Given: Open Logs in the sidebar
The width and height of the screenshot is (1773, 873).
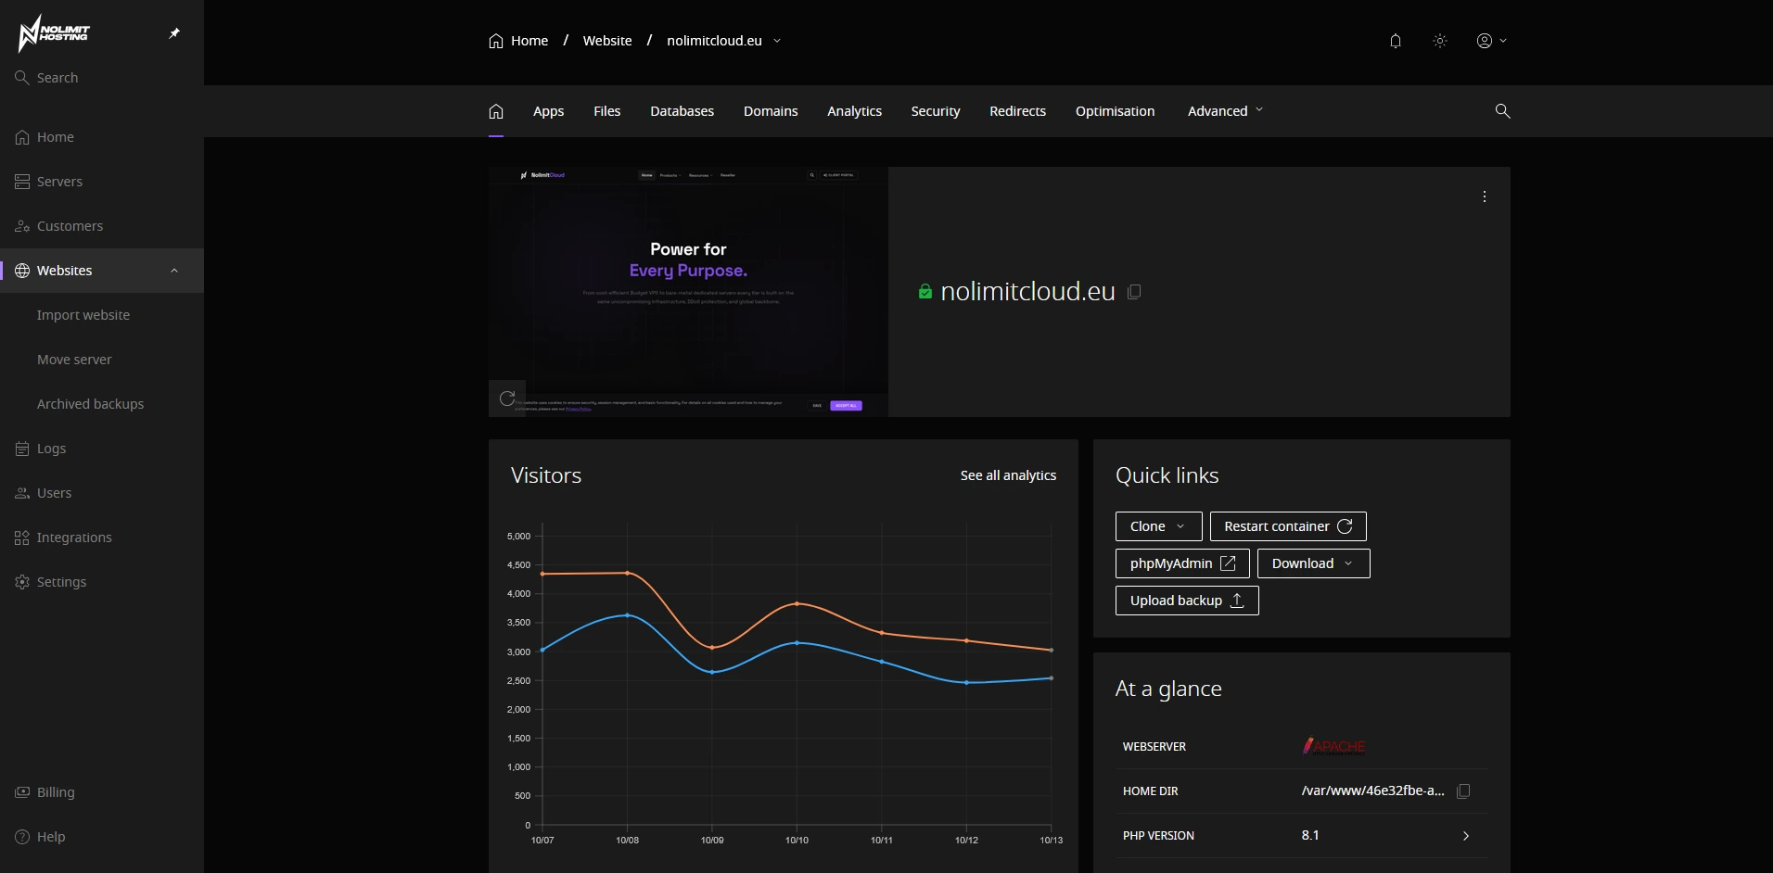Looking at the screenshot, I should coord(102,449).
